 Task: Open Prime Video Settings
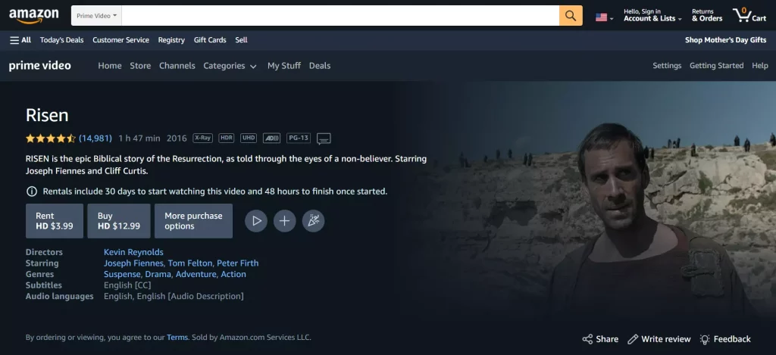tap(667, 66)
